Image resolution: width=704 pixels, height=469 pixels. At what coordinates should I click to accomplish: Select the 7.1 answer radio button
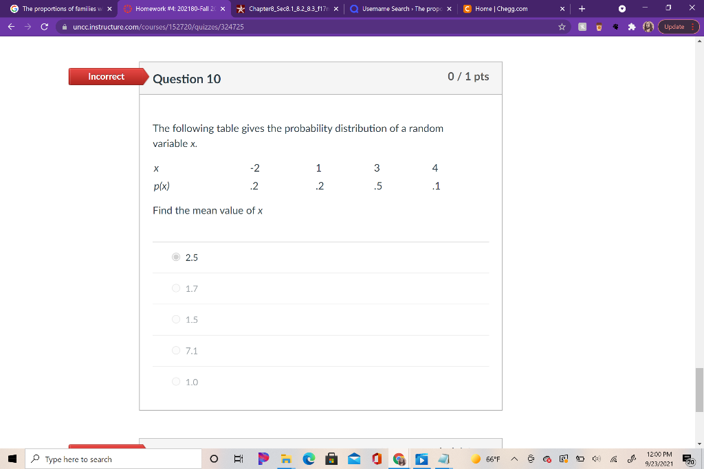(x=176, y=350)
